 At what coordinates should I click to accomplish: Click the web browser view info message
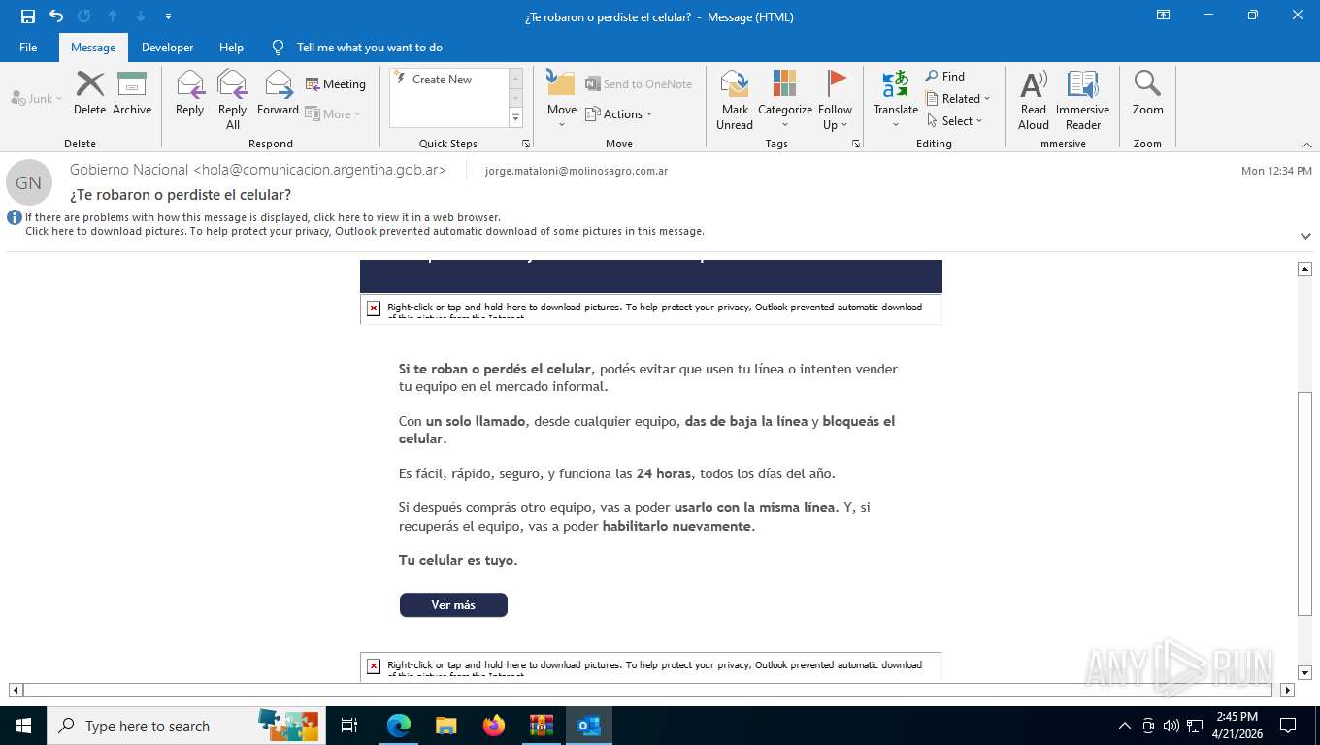click(x=263, y=217)
